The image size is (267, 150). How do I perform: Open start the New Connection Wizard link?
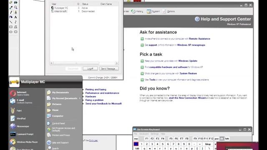[x=187, y=98]
